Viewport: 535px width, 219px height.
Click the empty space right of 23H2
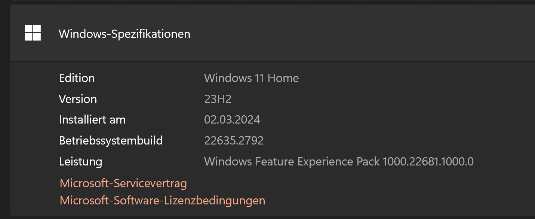coord(336,99)
